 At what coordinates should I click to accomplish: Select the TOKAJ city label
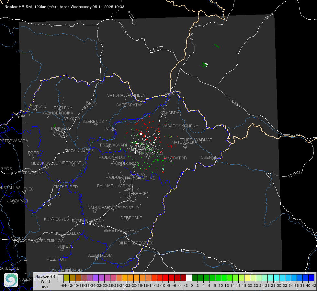110,128
